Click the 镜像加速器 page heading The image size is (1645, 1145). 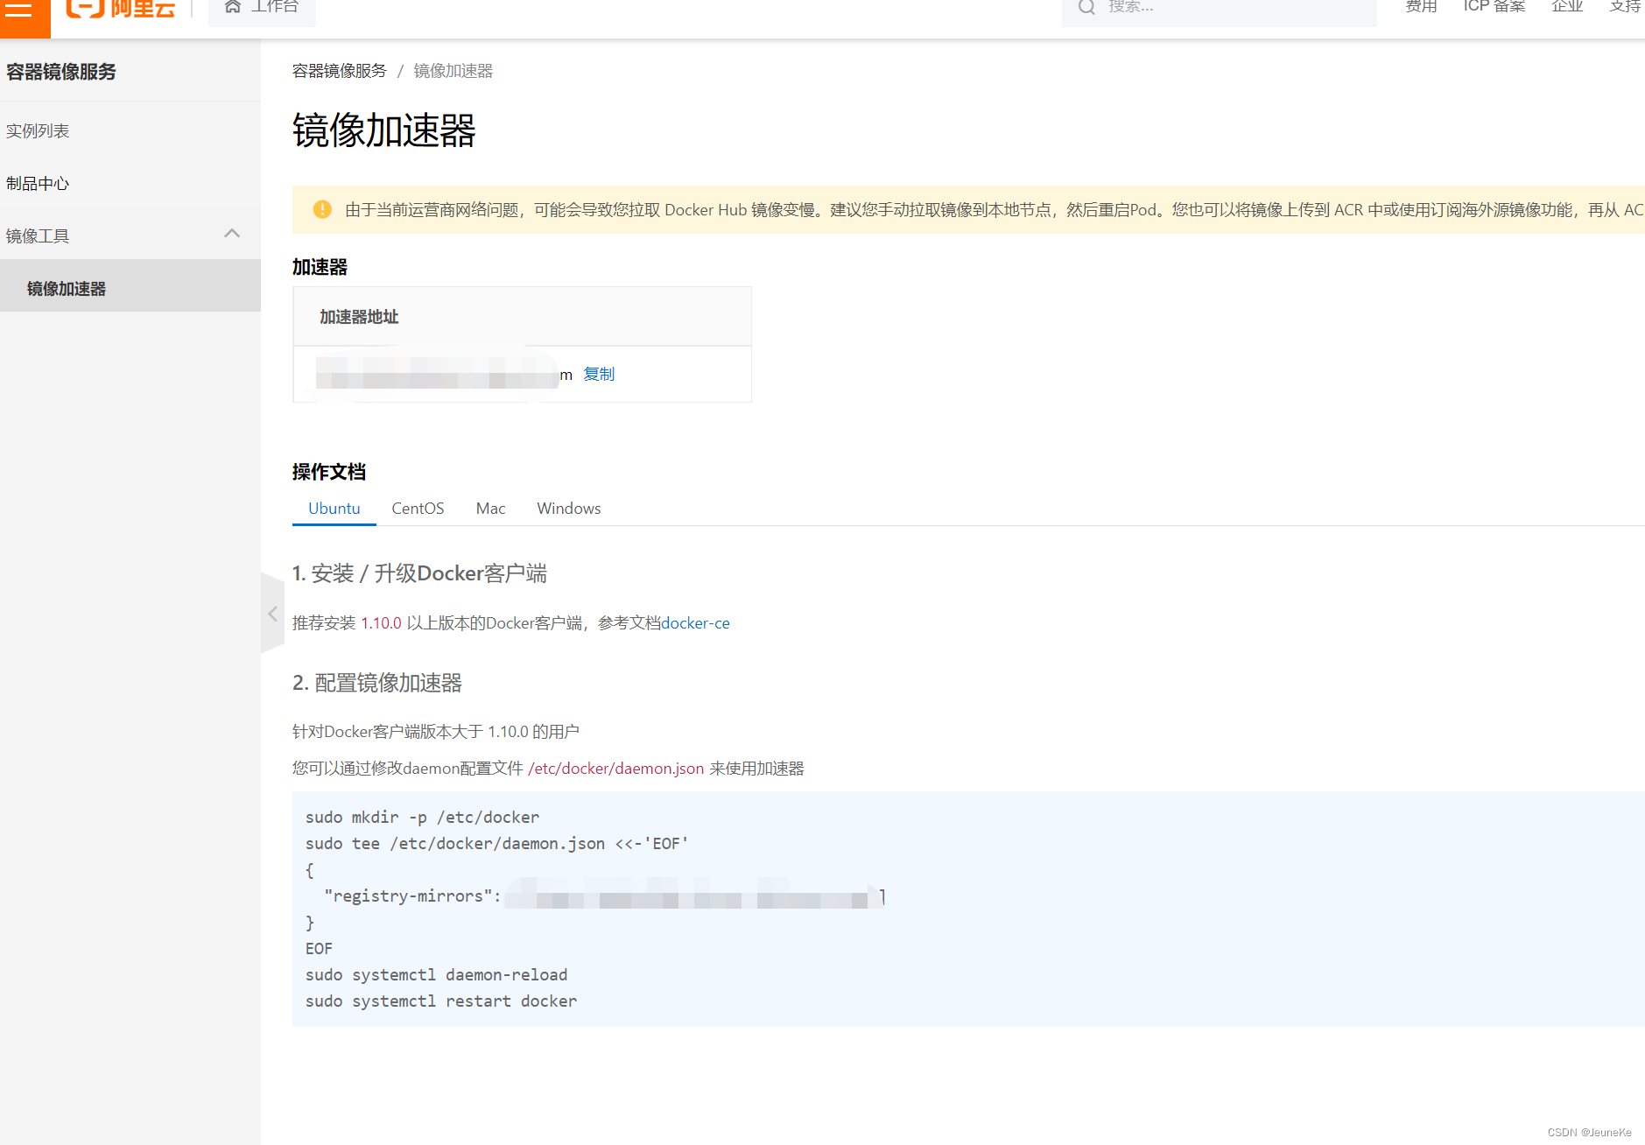pyautogui.click(x=384, y=130)
